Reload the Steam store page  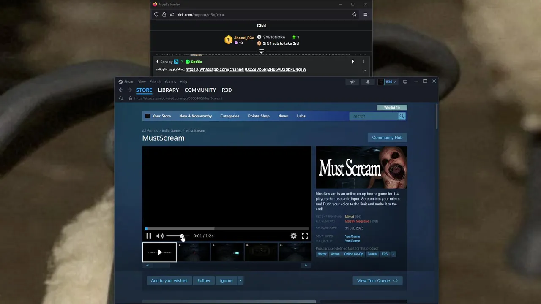121,98
